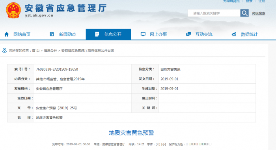Choose the pale yellow eye-protection swatch
Screen dimensions: 276x150
(x=190, y=144)
